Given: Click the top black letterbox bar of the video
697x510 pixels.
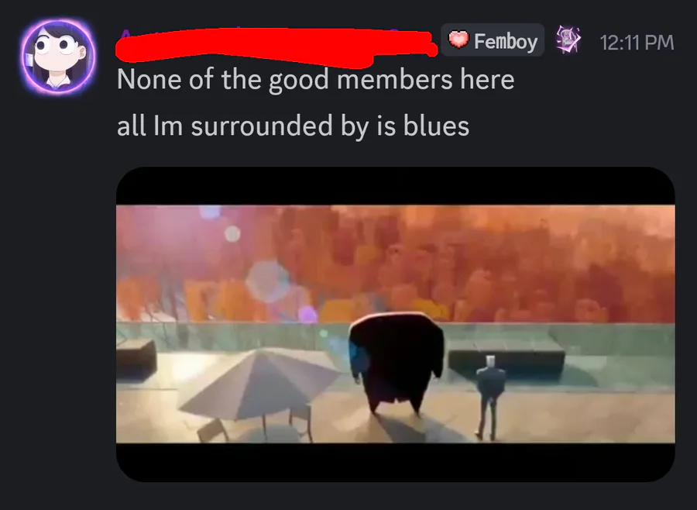Looking at the screenshot, I should tap(396, 186).
